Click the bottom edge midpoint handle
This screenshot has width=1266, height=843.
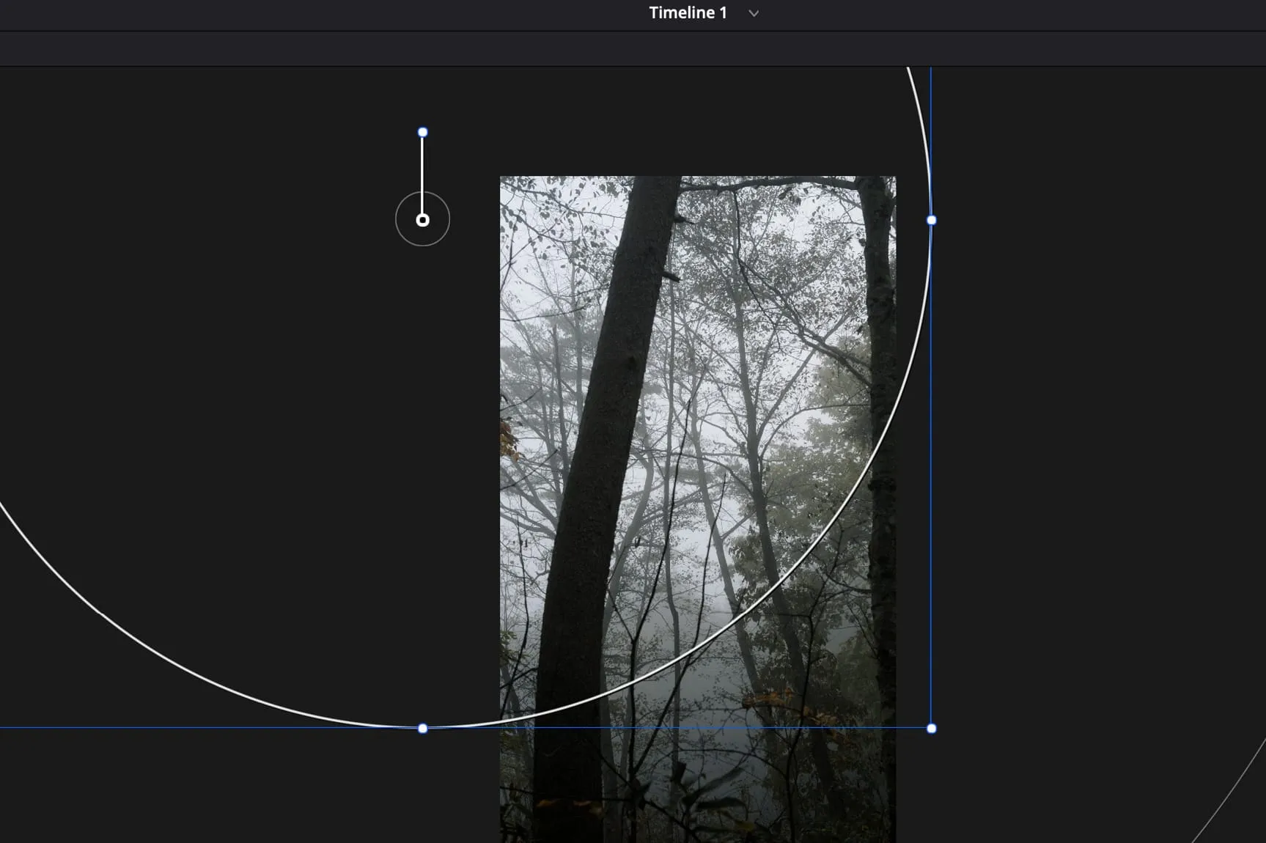(422, 729)
